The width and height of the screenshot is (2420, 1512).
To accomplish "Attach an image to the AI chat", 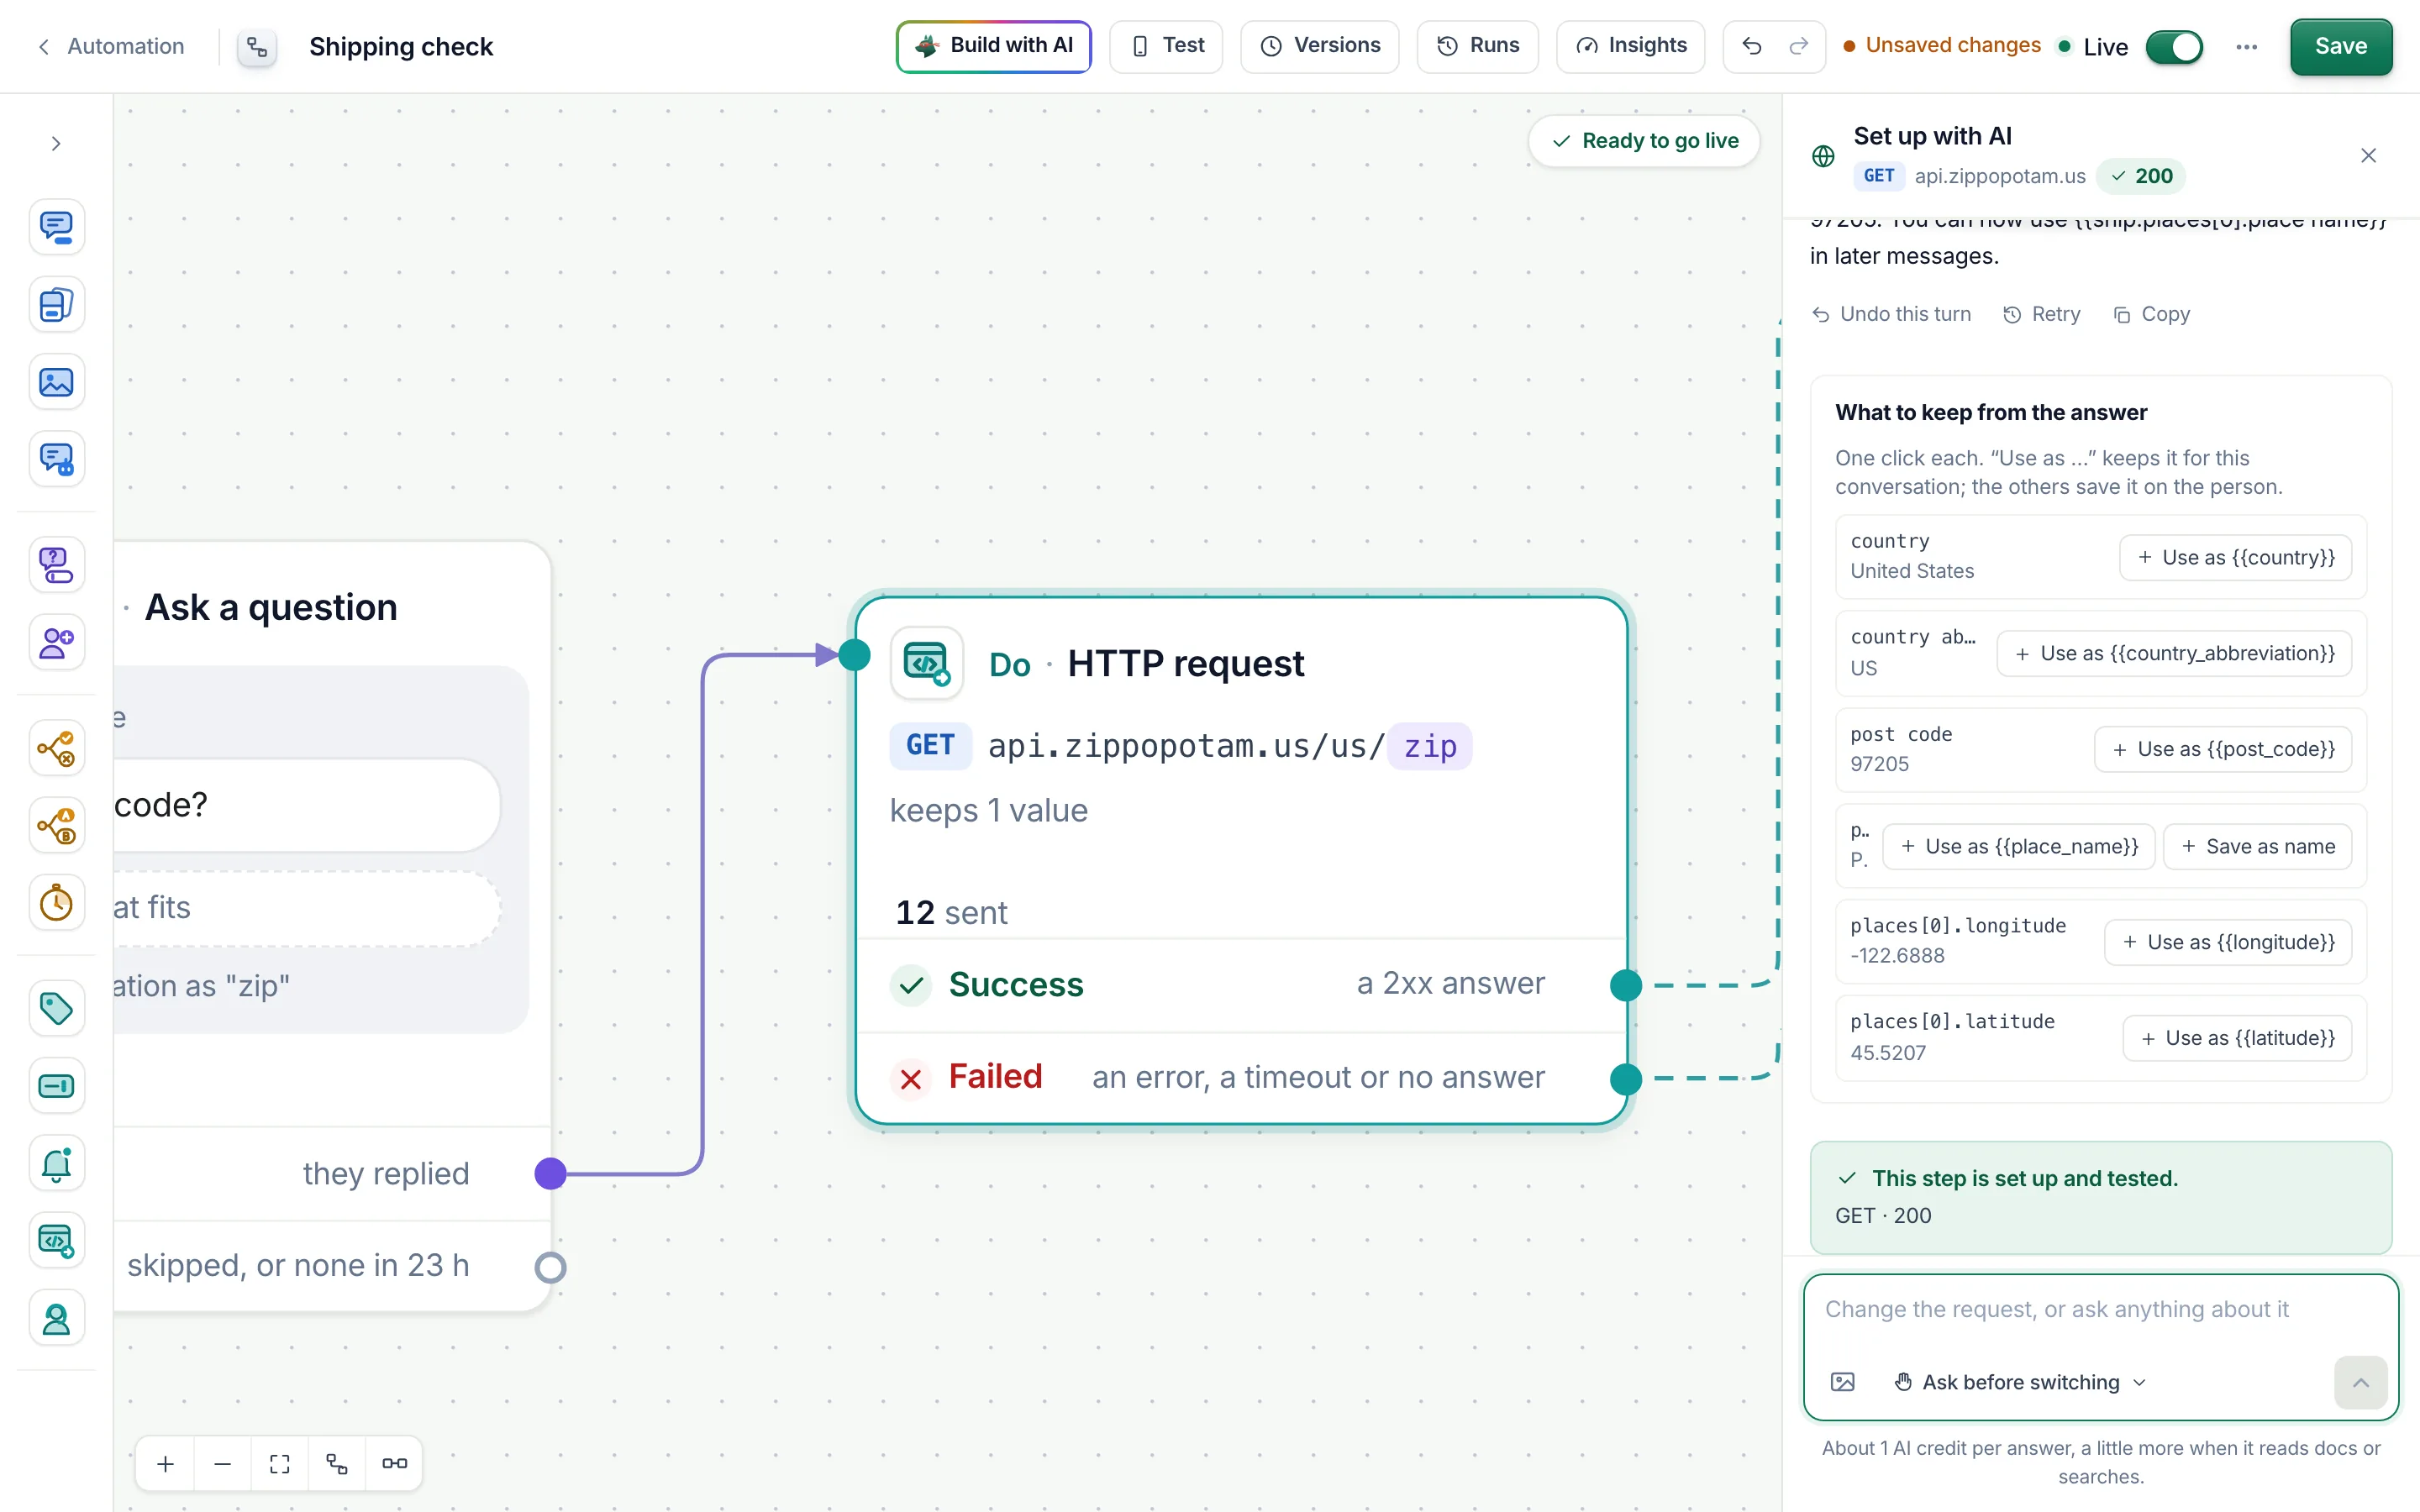I will coord(1842,1382).
